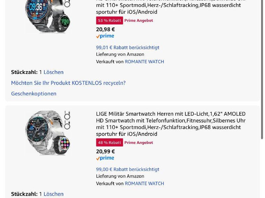Viewport: 265px width, 198px height.
Task: Open the KOSTENLOS recyceln product link
Action: 68,83
